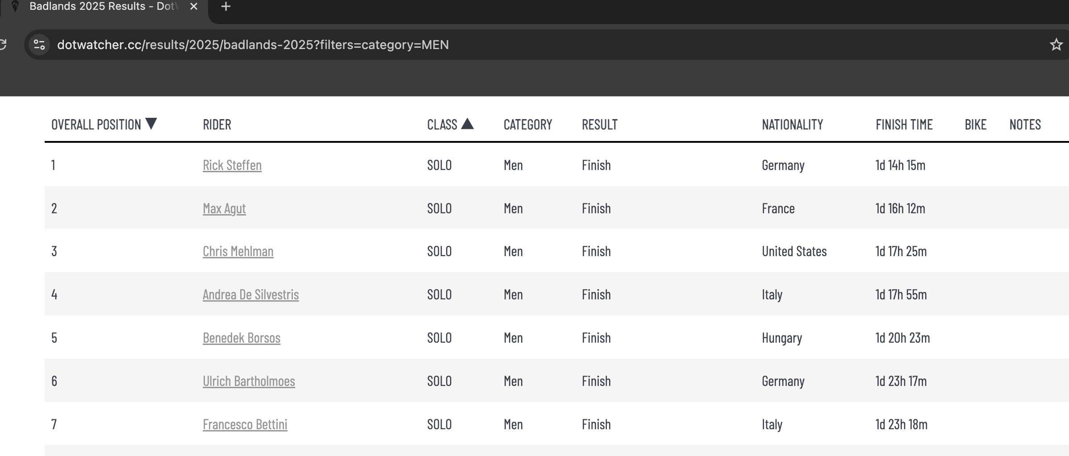Open Max Agut's rider link

click(224, 208)
